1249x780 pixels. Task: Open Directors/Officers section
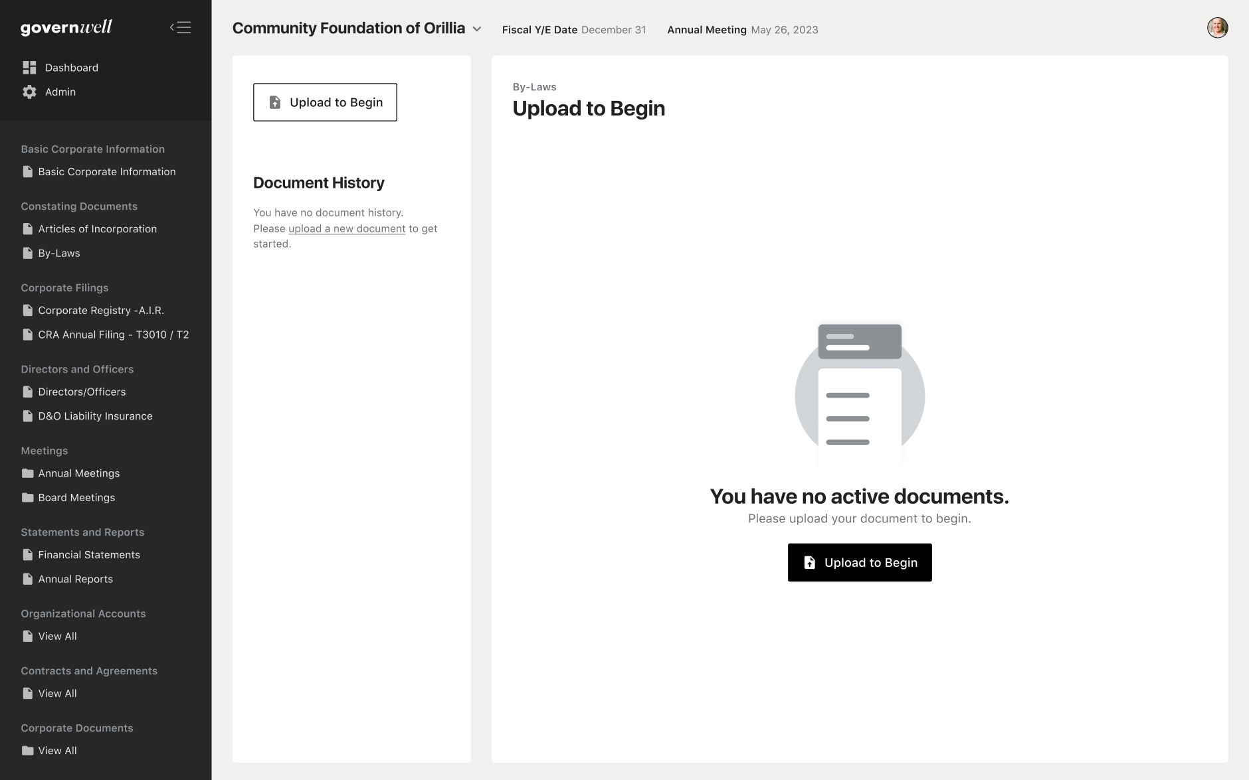[x=82, y=392]
